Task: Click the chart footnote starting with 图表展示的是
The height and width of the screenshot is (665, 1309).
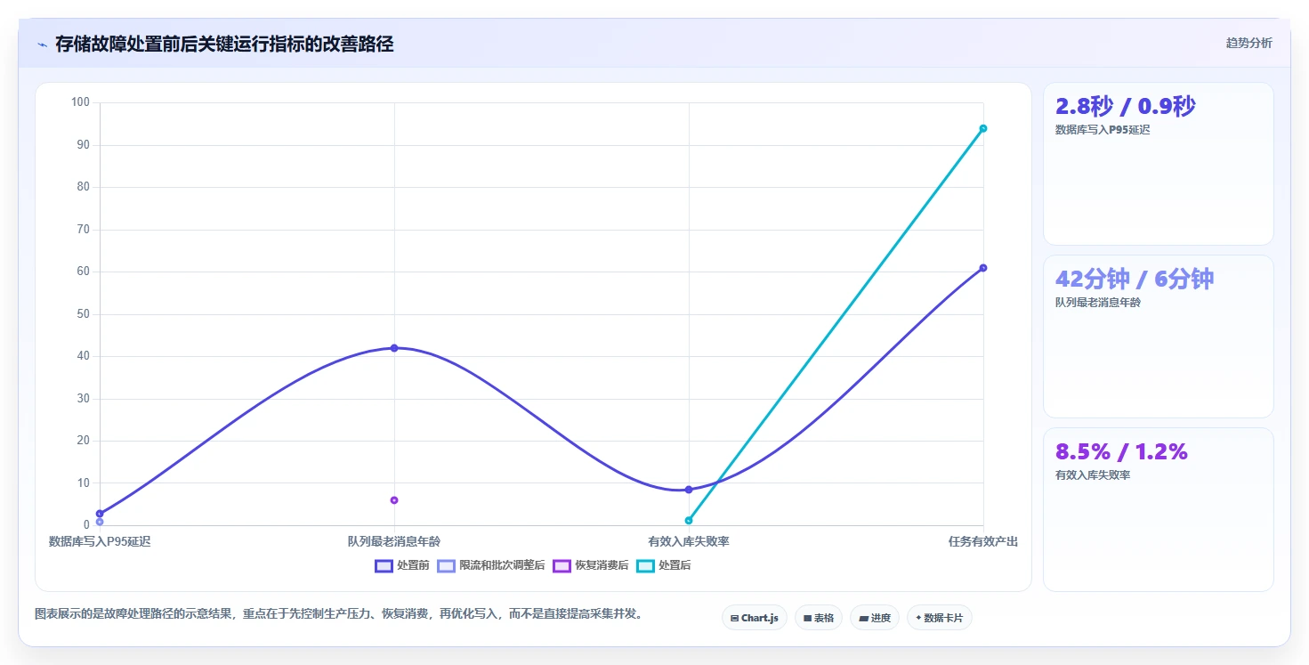Action: (338, 614)
